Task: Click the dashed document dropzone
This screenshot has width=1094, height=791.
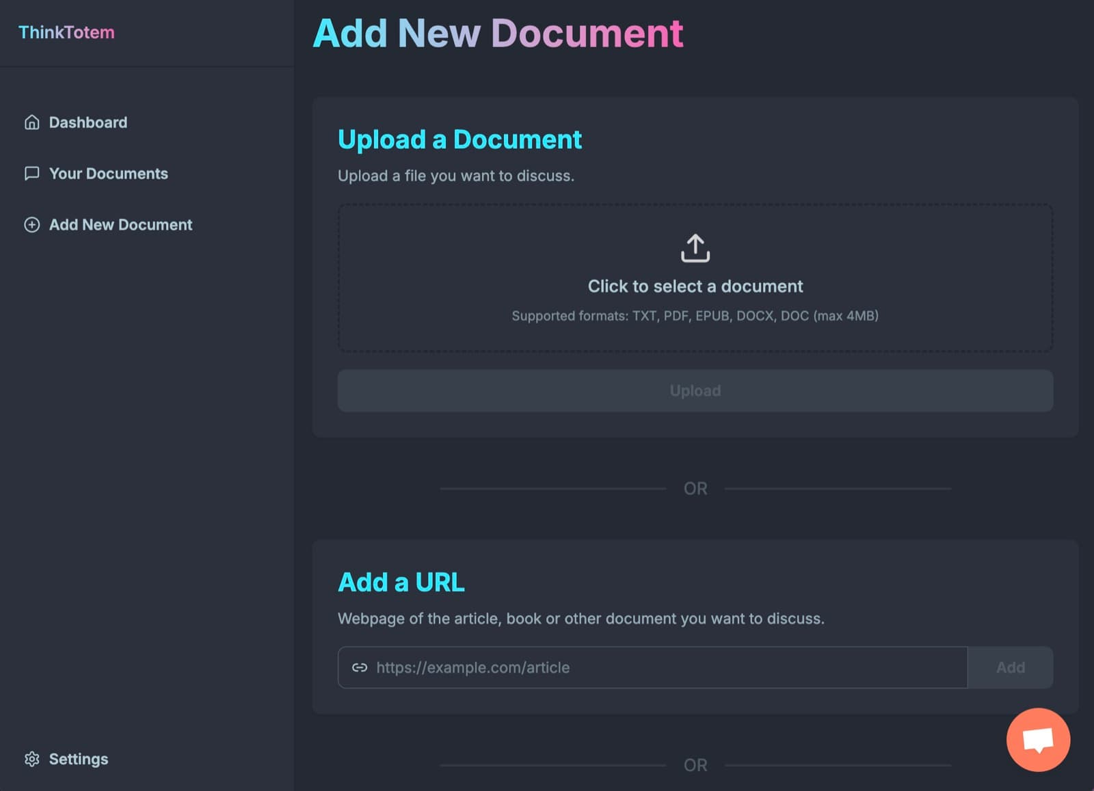Action: point(695,276)
